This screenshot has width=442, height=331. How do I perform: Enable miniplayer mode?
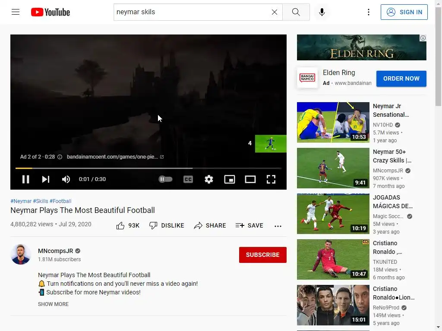point(230,179)
